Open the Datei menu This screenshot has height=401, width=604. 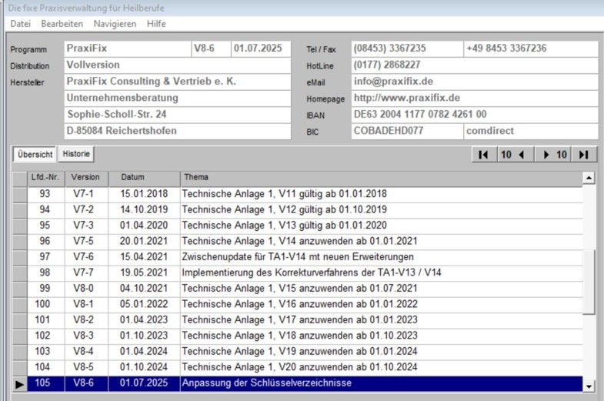tap(21, 24)
